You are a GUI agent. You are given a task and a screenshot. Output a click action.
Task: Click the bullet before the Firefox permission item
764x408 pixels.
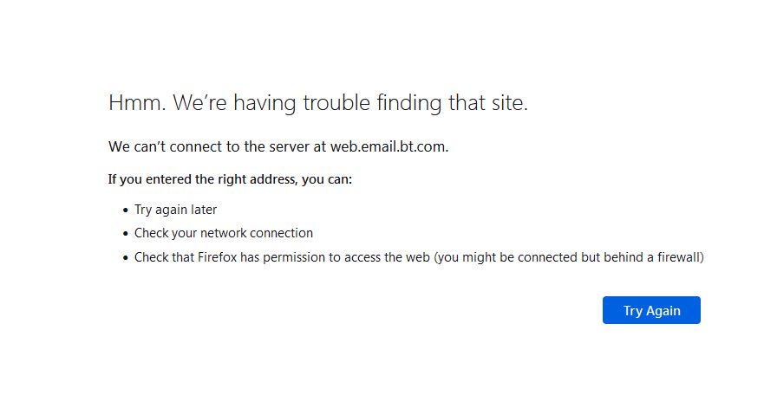tap(125, 258)
